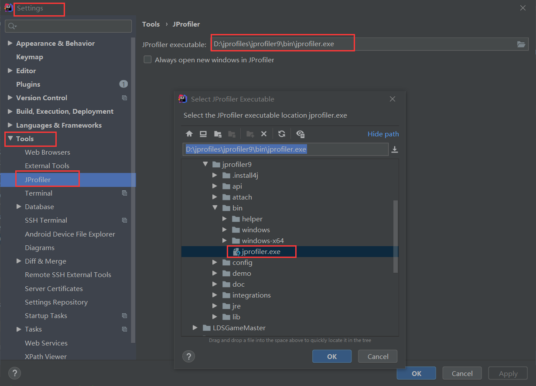
Task: Click the Refresh toolbar icon in file chooser
Action: click(x=282, y=134)
